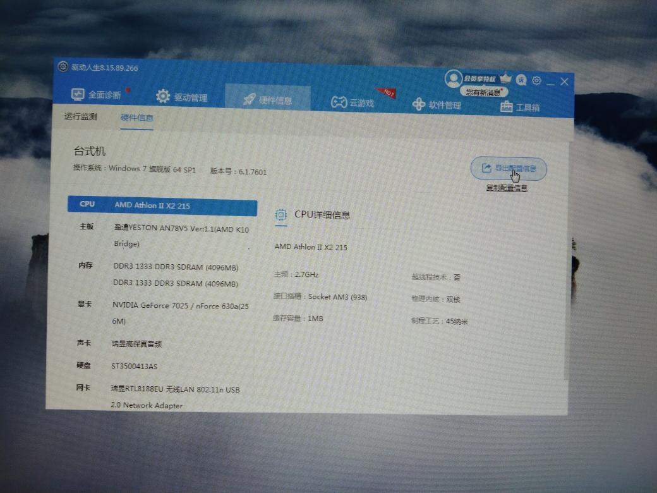The height and width of the screenshot is (493, 657).
Task: Click the round feedback icon beside the crown
Action: [x=521, y=80]
